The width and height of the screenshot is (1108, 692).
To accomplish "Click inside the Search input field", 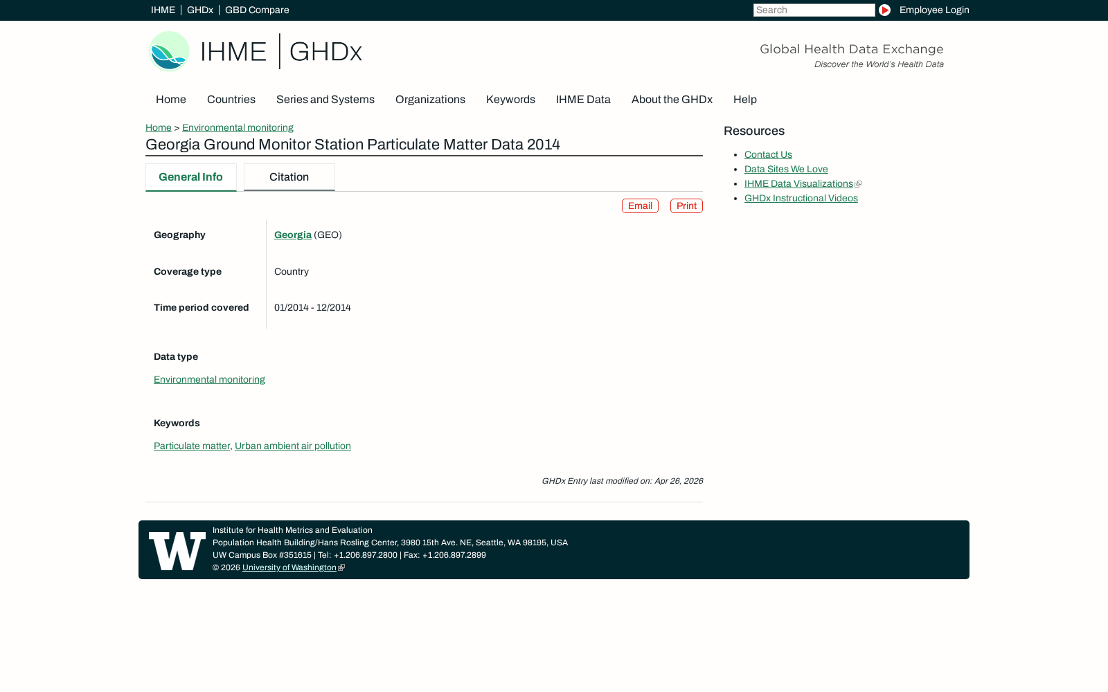I will pyautogui.click(x=814, y=10).
